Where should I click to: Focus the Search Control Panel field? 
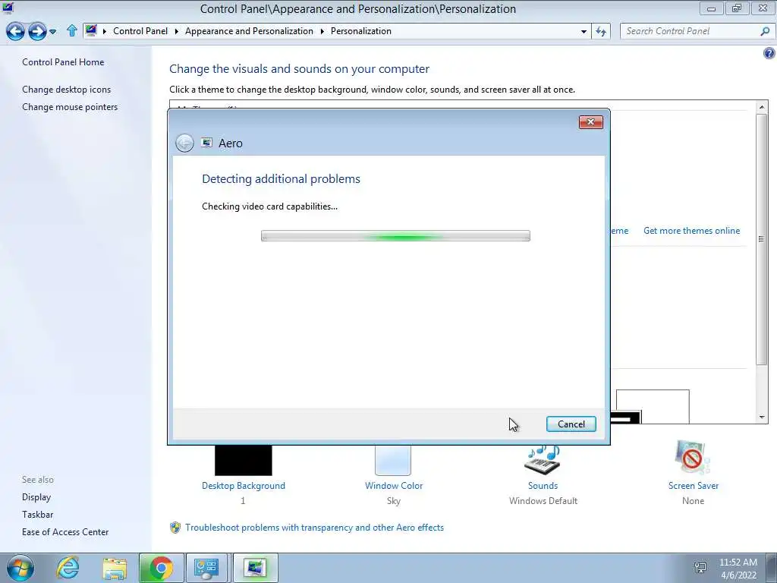coord(690,30)
